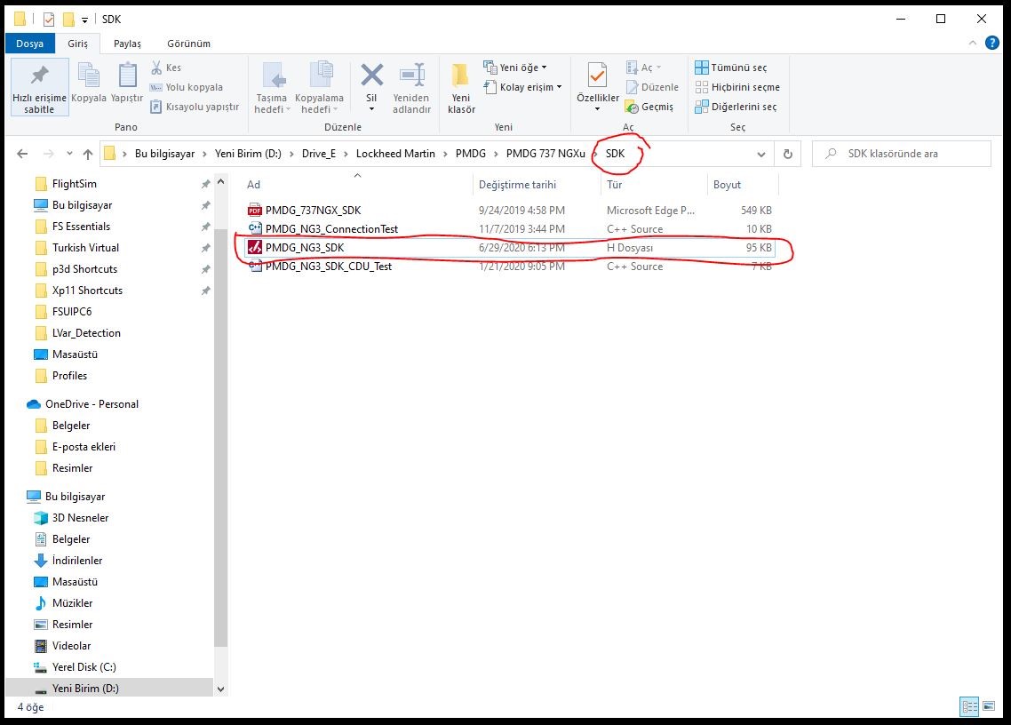Open the Yeni öğe dropdown
Viewport: 1011px width, 725px height.
coord(515,68)
